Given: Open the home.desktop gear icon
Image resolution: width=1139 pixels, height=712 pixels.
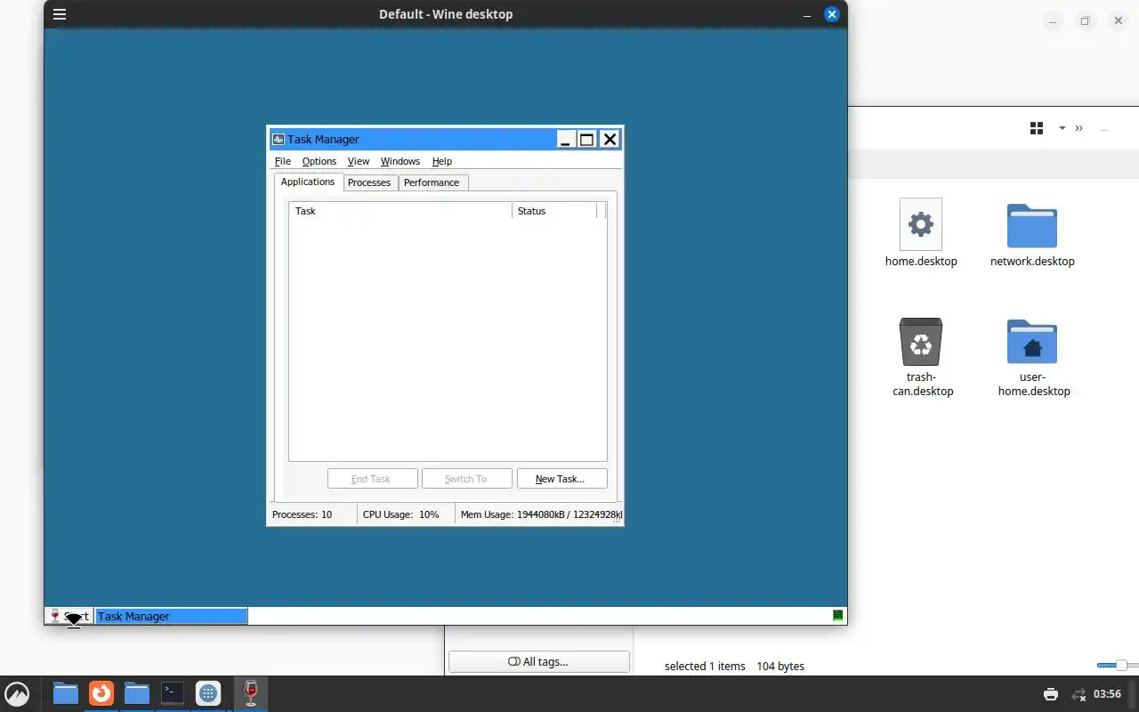Looking at the screenshot, I should pyautogui.click(x=921, y=224).
